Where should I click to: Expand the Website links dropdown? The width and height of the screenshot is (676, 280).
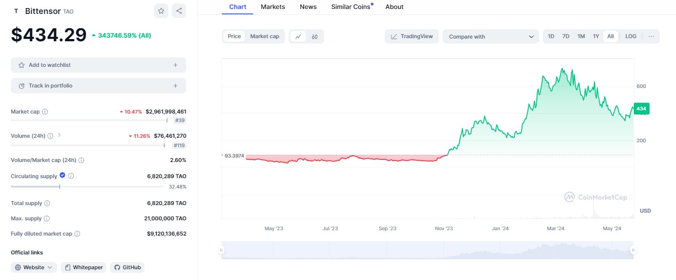coord(34,267)
